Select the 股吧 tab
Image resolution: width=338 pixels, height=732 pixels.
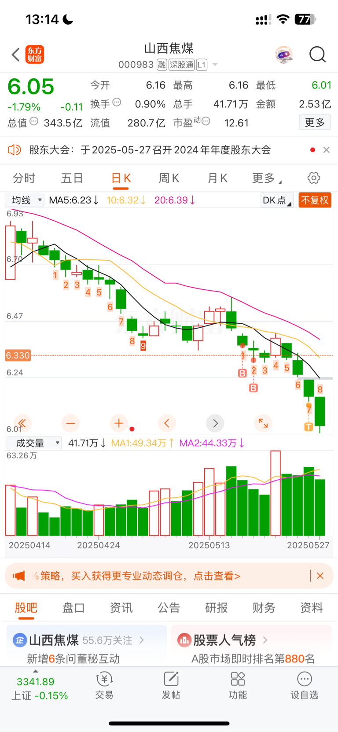(x=26, y=608)
